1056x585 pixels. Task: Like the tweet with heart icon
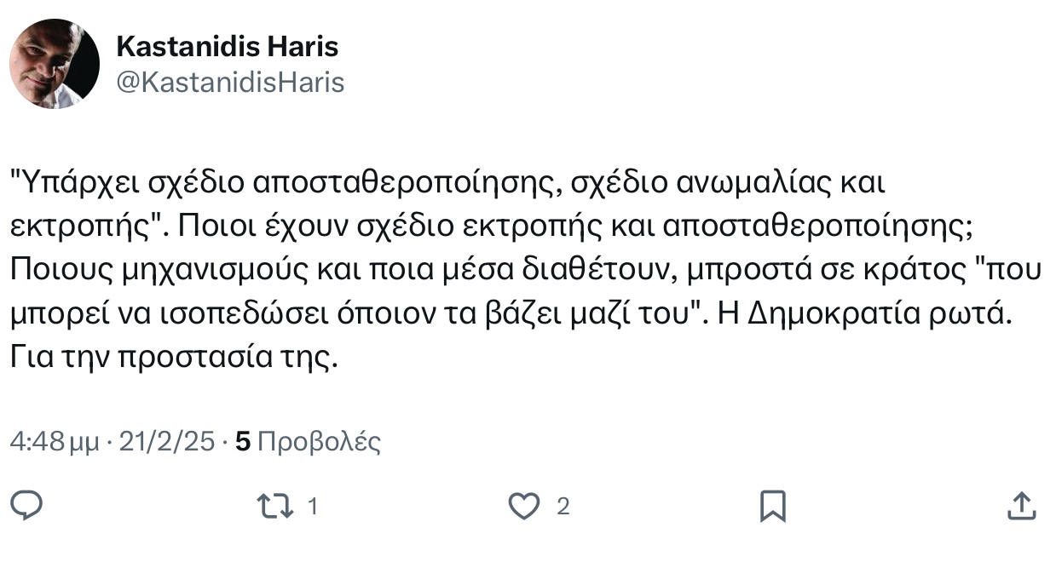point(524,507)
